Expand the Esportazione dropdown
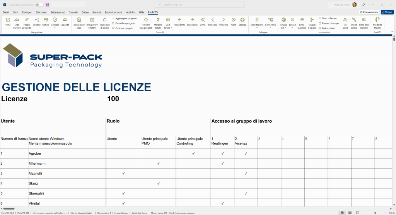 [x=257, y=22]
